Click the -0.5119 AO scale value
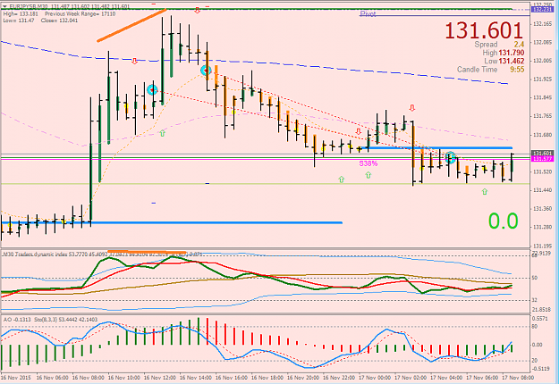 point(541,369)
